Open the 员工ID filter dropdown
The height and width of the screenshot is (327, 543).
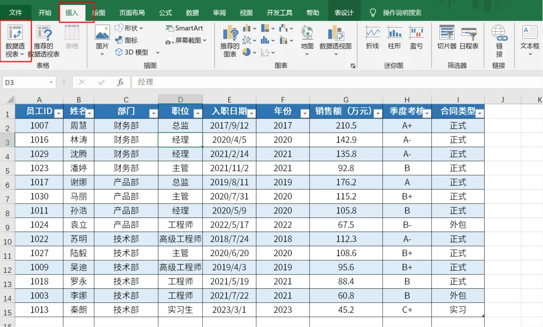59,113
